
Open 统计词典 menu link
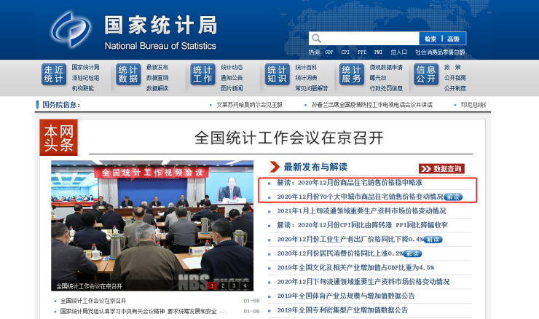[x=306, y=78]
